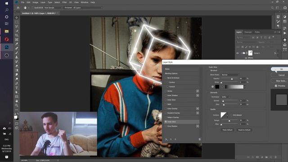Screen dimensions: 288x162
Task: Switch to the Channels tab
Action: click(248, 32)
